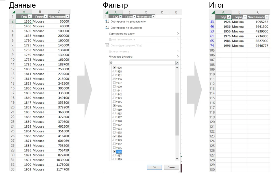Tick the 1941 year checkbox

coord(114,90)
